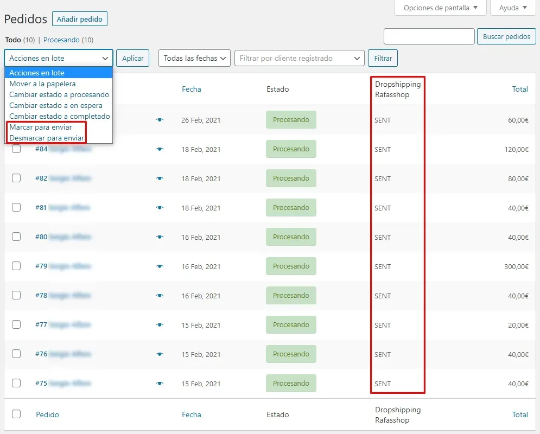Select Mover a la papelera option

[x=42, y=84]
